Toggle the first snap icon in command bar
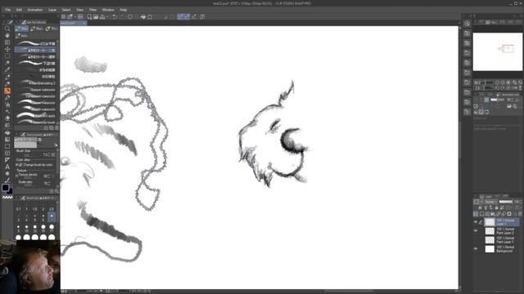524x294 pixels. click(x=180, y=16)
